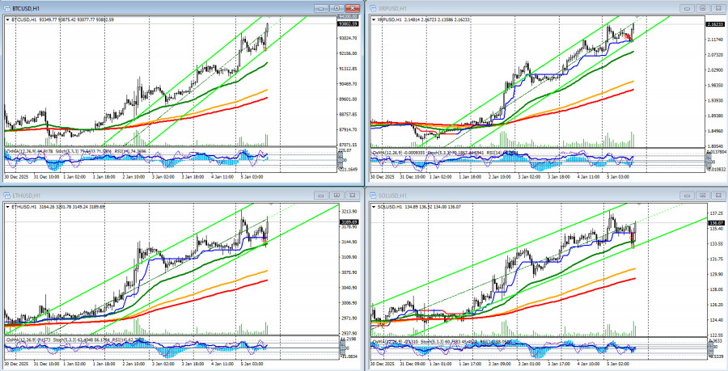Screen dimensions: 728x371
Task: Click the XRPUSD,H1 chart window icon
Action: (x=373, y=7)
